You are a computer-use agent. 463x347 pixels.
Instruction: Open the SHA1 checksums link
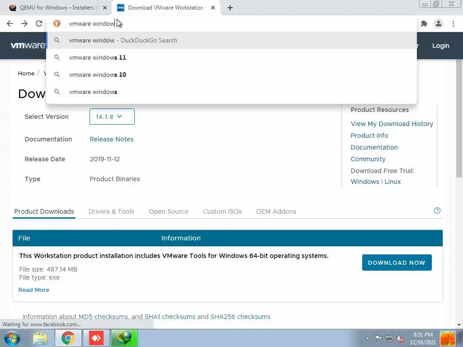pyautogui.click(x=170, y=317)
